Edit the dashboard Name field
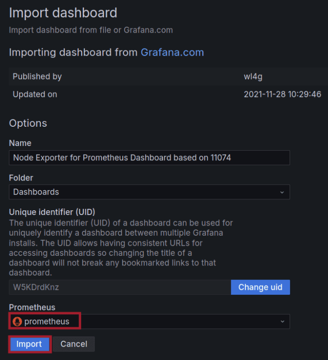Image resolution: width=328 pixels, height=360 pixels. click(x=149, y=158)
